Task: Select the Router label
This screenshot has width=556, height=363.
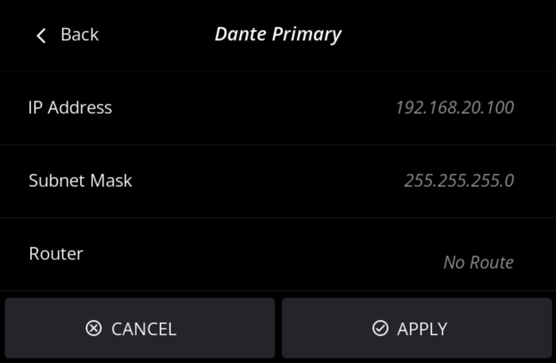Action: tap(56, 254)
